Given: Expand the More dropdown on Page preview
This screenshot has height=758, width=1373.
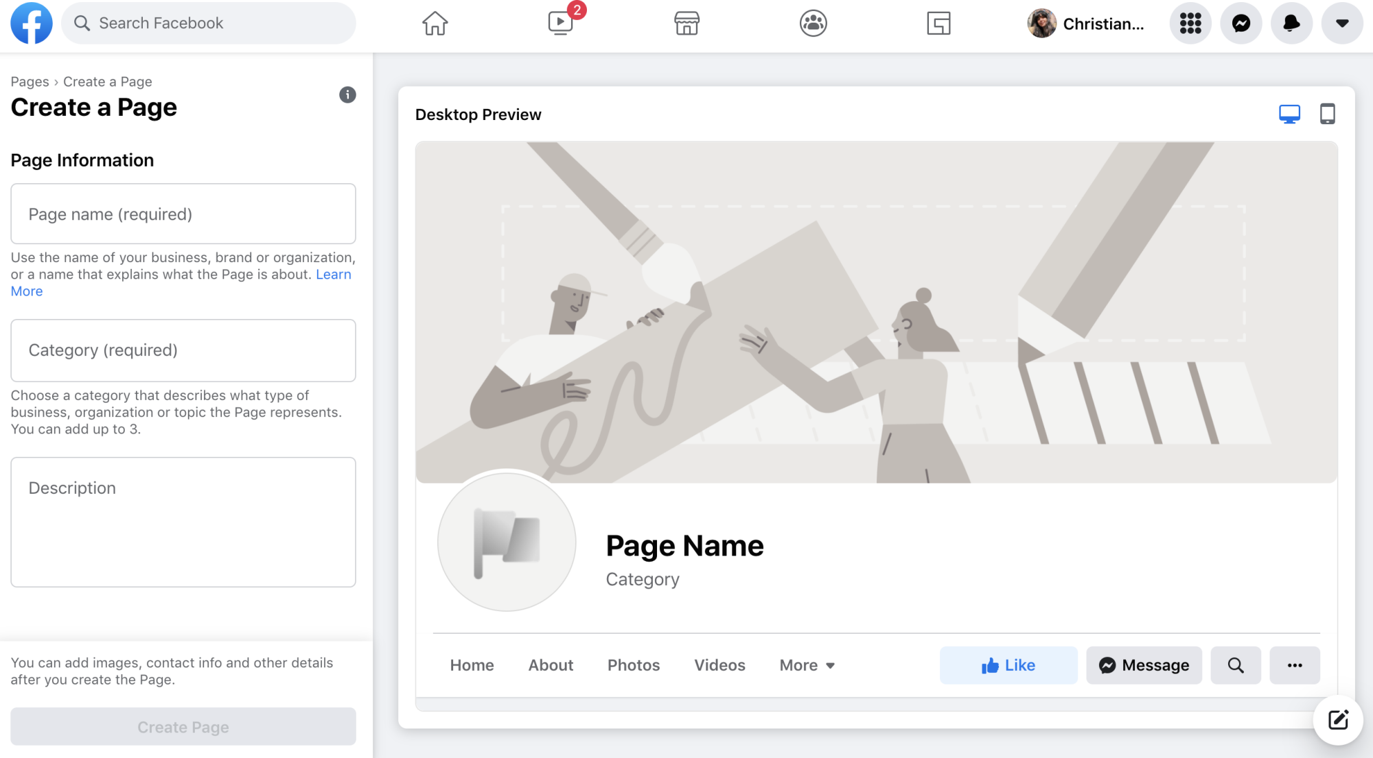Looking at the screenshot, I should coord(807,665).
